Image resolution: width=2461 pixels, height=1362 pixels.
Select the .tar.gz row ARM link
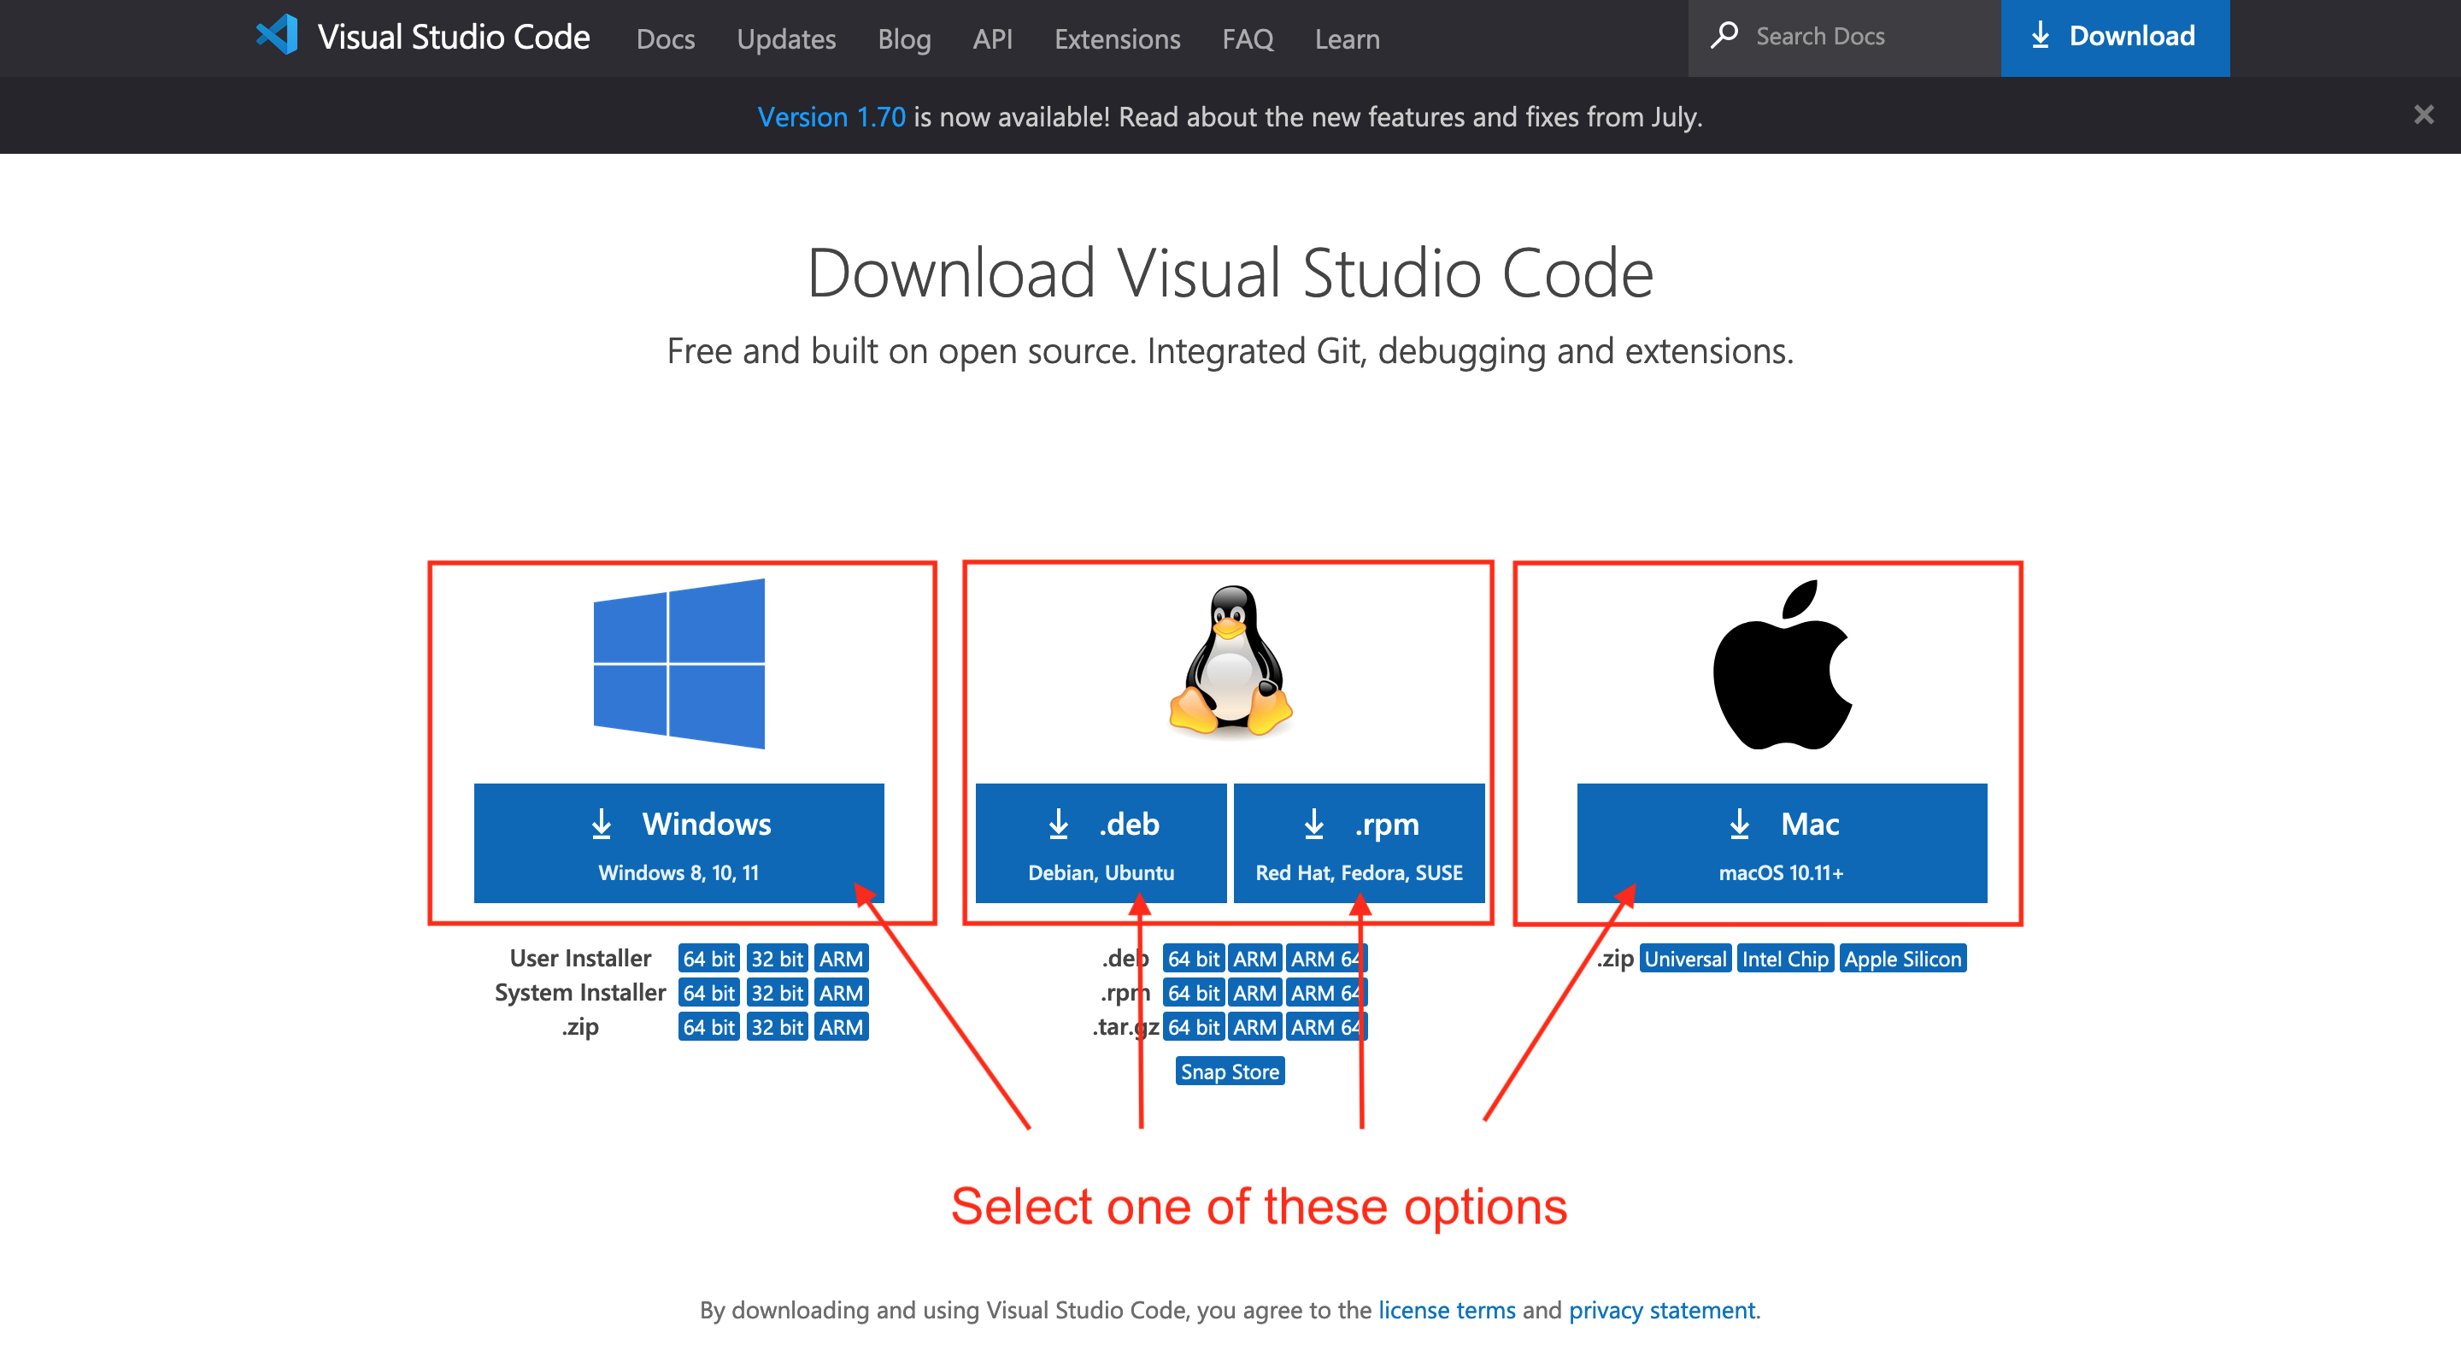tap(1254, 1027)
